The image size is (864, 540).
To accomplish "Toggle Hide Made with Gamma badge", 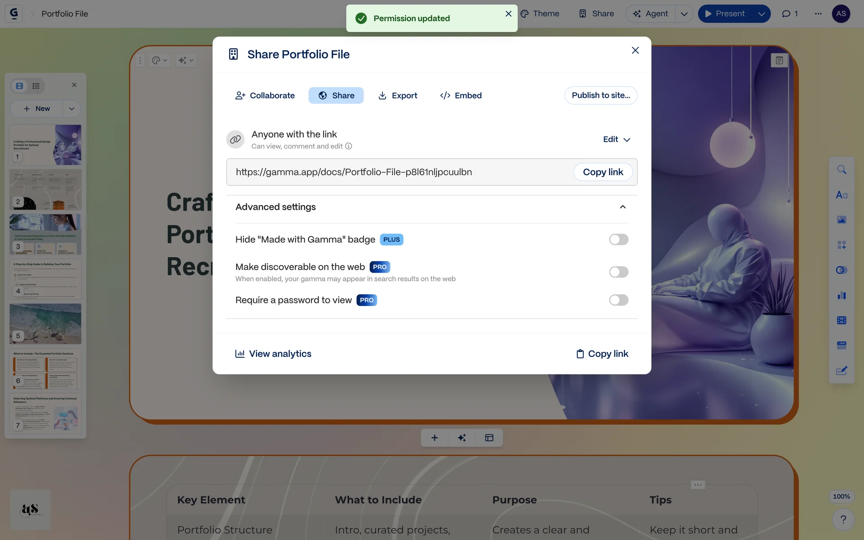I will [618, 239].
